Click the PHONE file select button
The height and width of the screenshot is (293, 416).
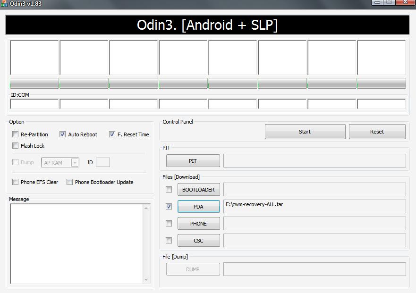pyautogui.click(x=198, y=224)
